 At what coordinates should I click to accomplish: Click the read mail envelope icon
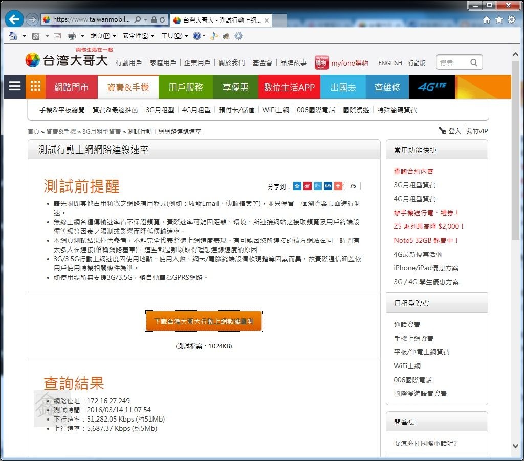click(57, 36)
